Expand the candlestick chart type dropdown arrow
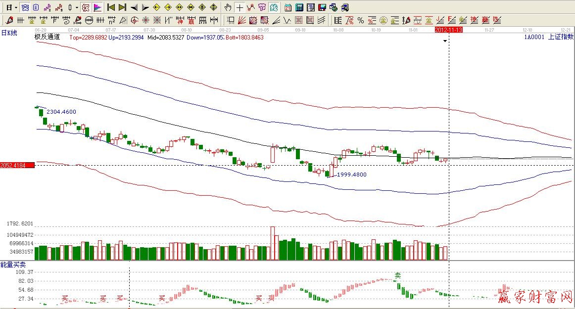This screenshot has width=575, height=309. 77,7
